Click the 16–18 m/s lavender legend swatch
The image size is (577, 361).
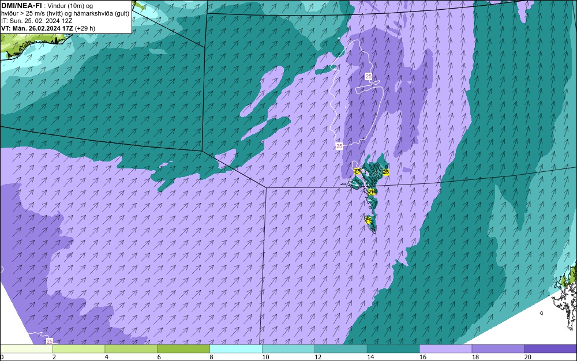445,349
